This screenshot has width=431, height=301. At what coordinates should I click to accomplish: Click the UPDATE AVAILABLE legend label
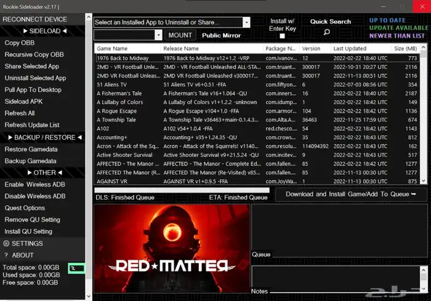(x=398, y=28)
